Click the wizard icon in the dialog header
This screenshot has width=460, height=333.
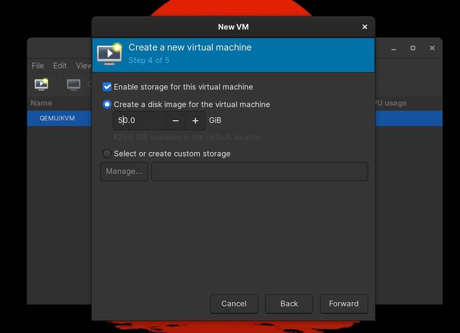[x=109, y=53]
